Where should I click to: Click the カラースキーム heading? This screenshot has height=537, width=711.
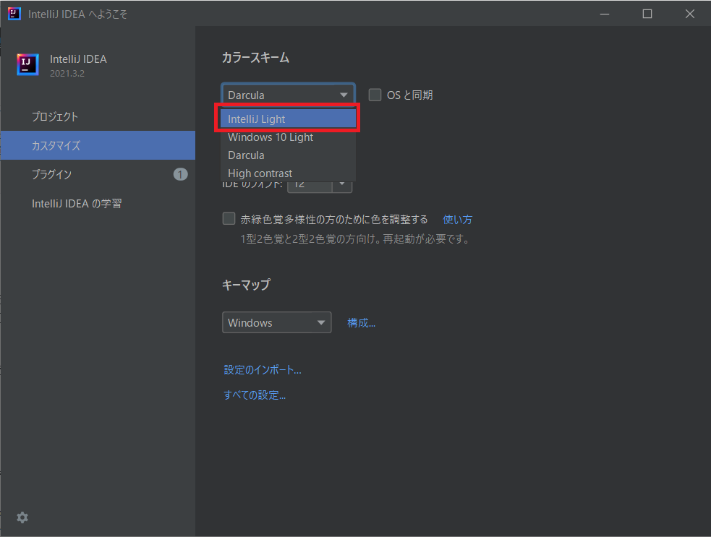[255, 58]
